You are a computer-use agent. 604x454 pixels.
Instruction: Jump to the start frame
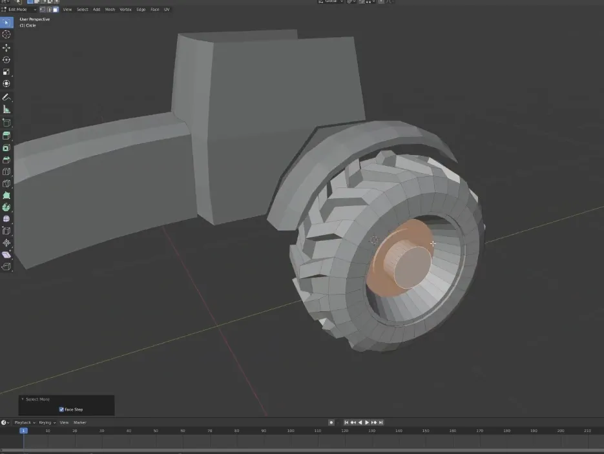point(346,422)
